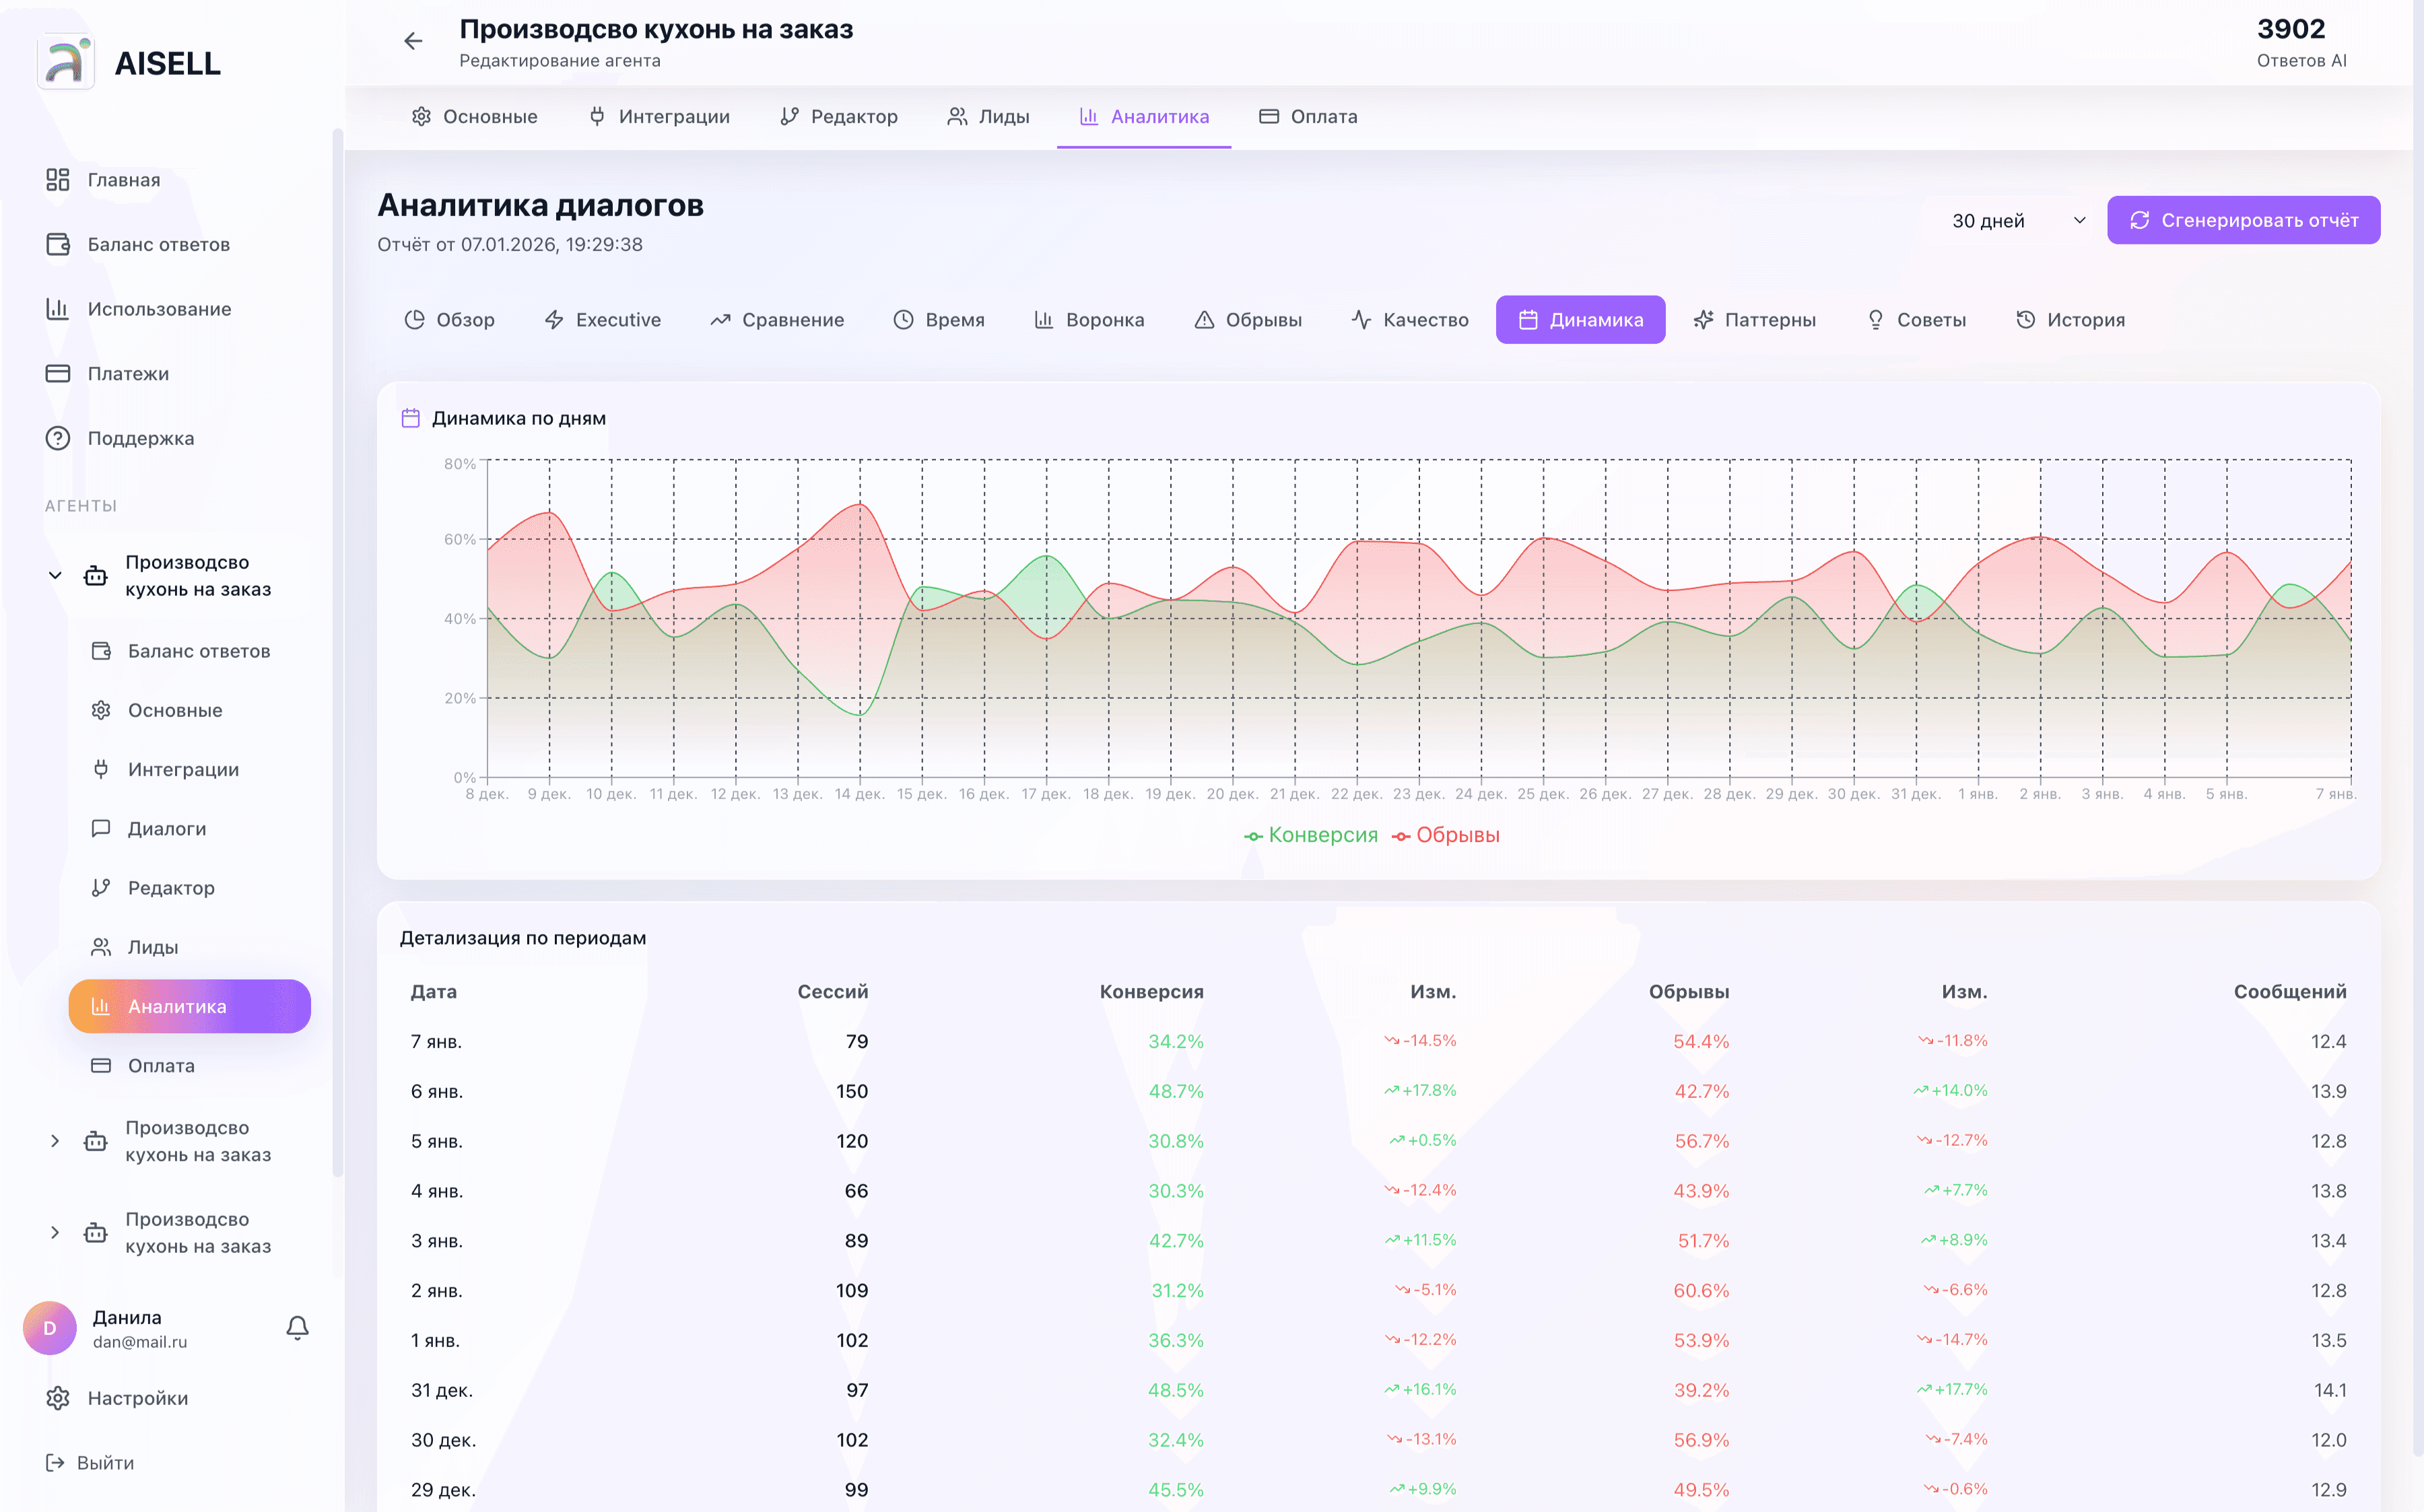Screen dimensions: 2424x1512
Task: Switch to the Воронка analytics tab
Action: 1089,320
